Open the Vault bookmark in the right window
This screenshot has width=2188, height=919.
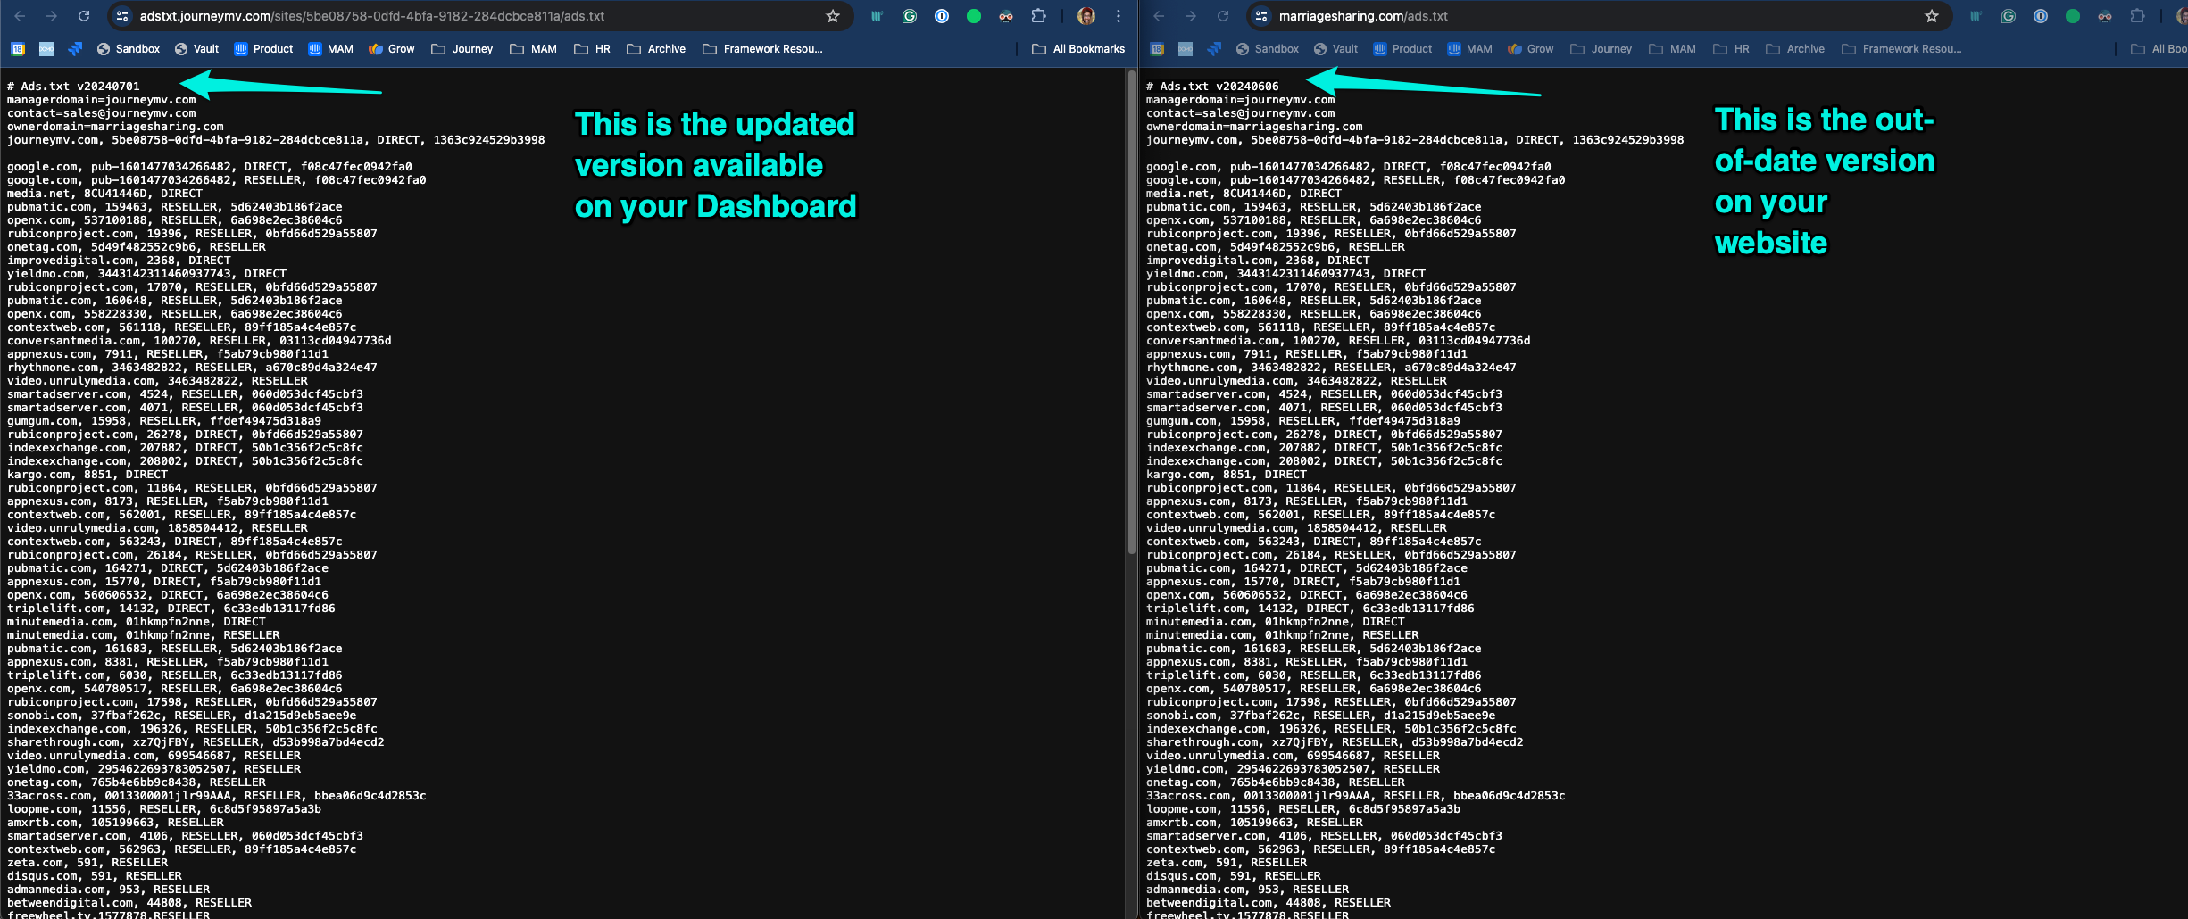1335,49
